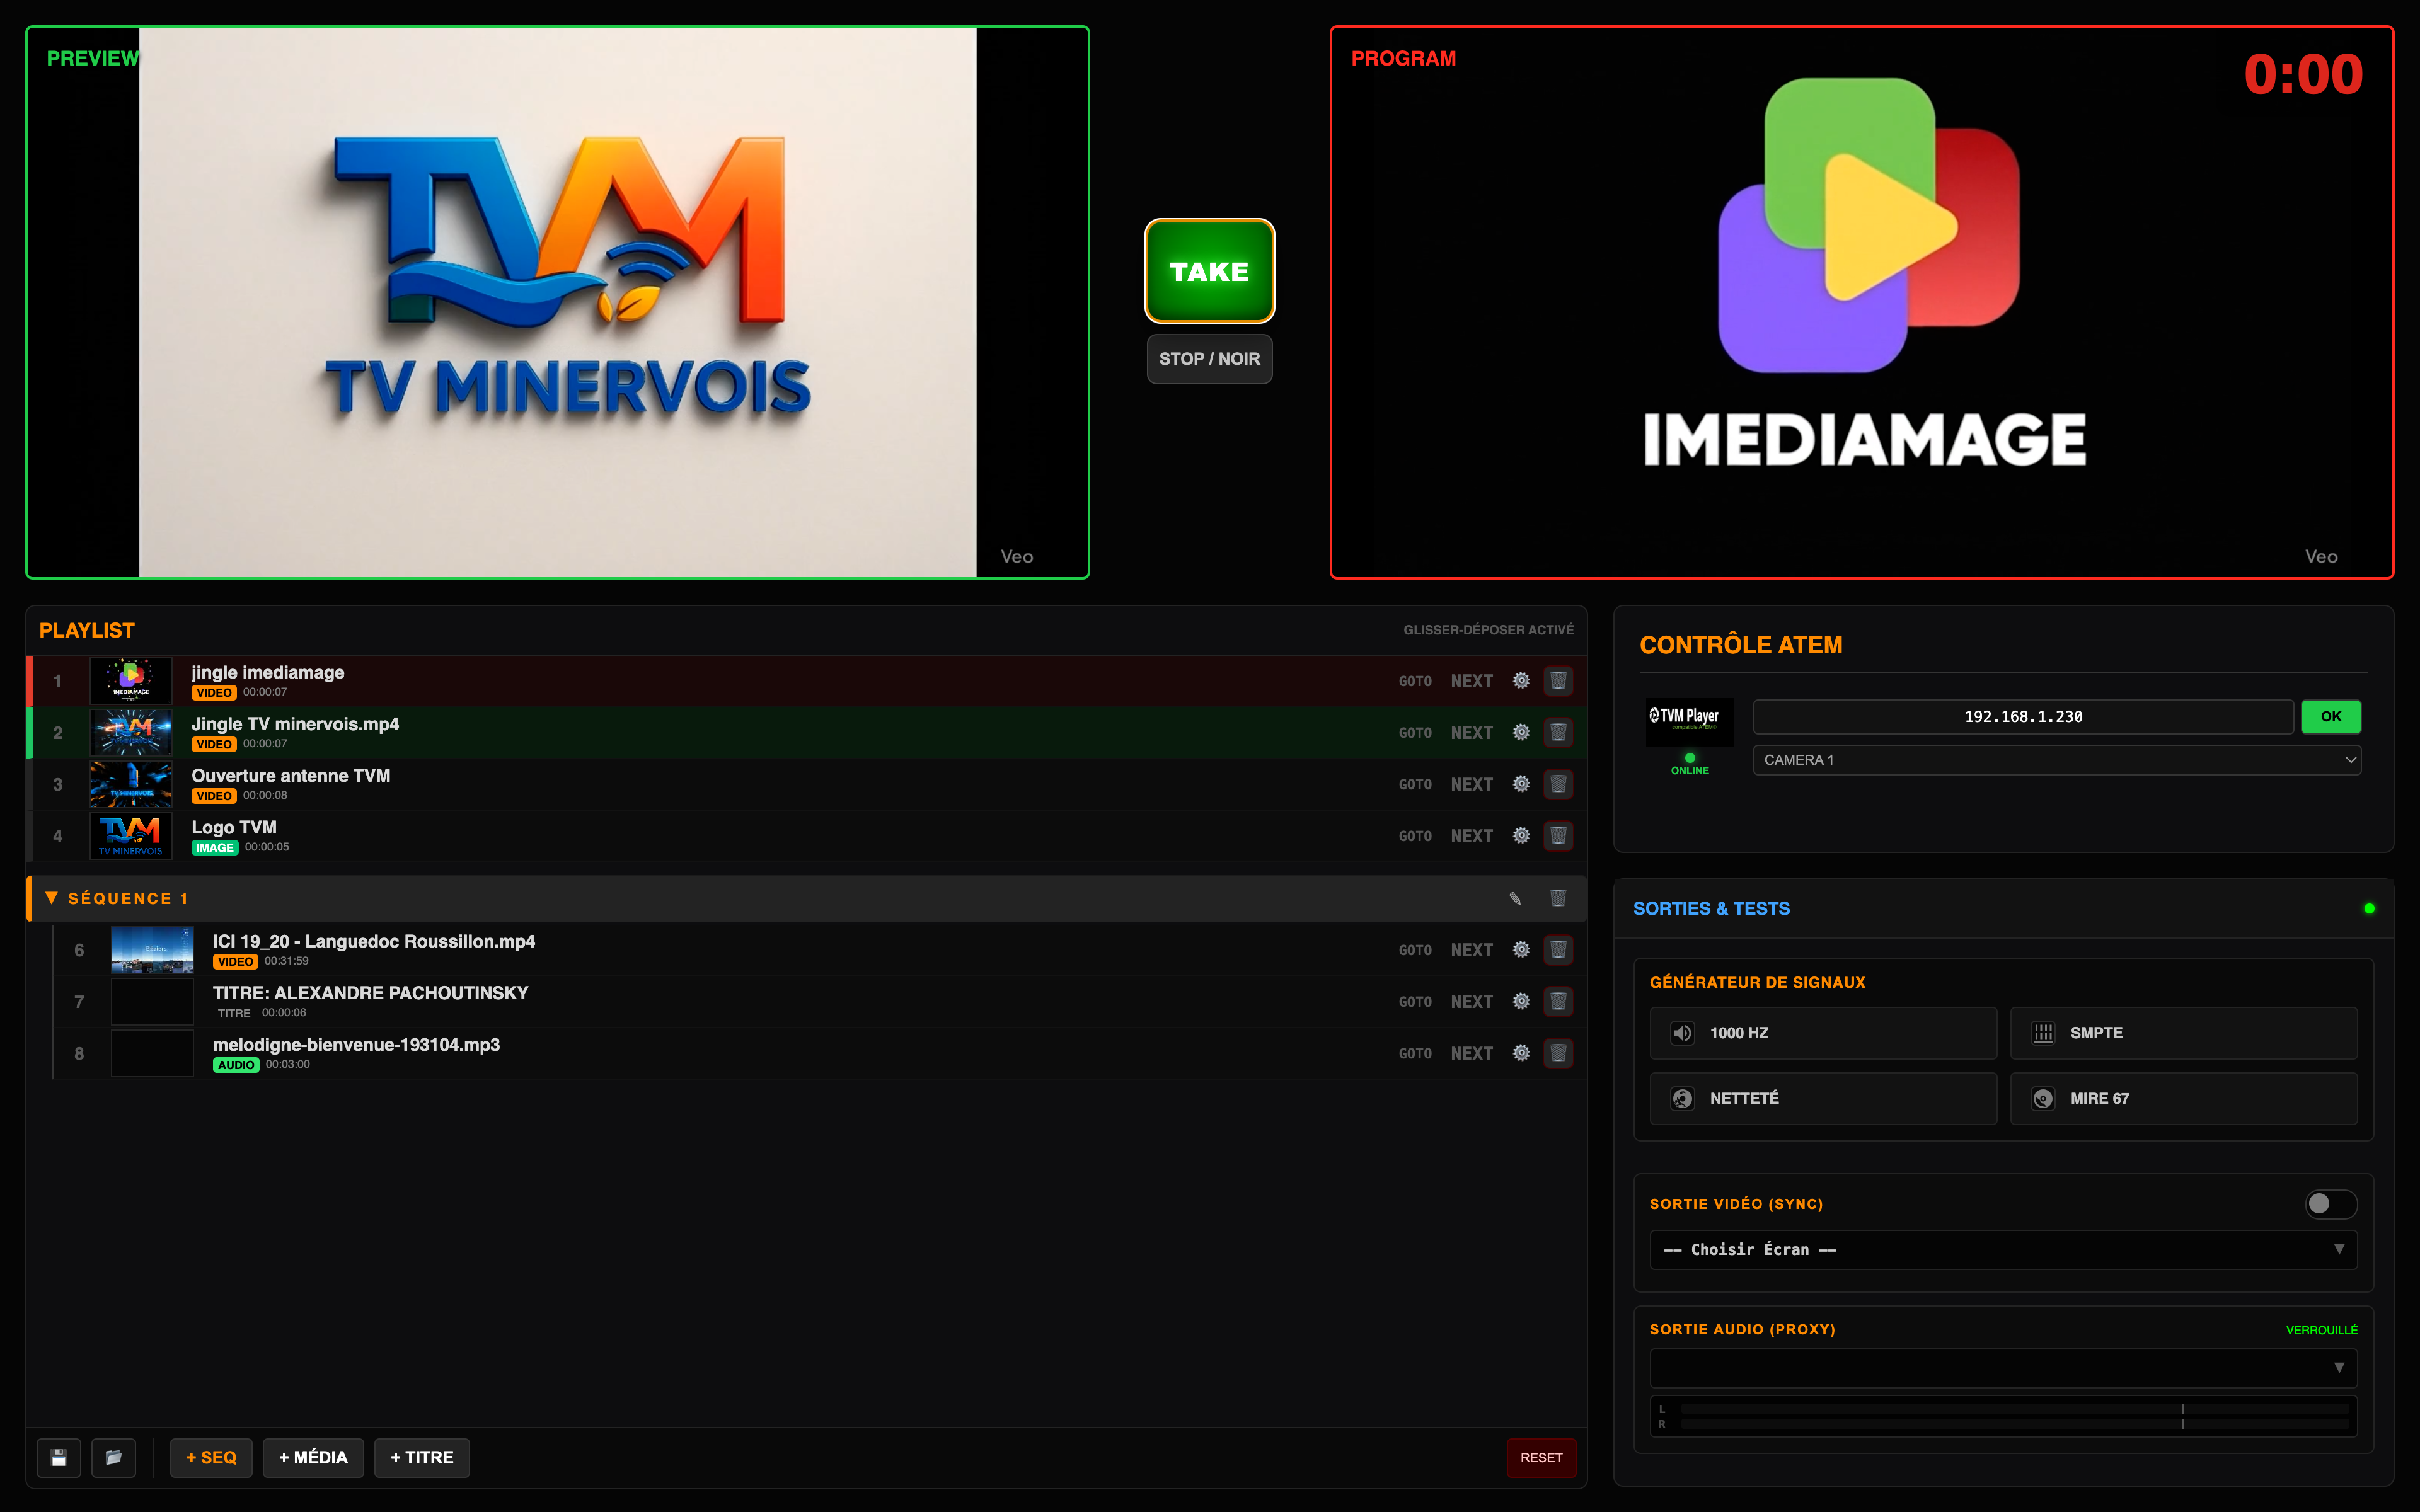Delete jingle imediamage with its trash icon
The height and width of the screenshot is (1512, 2420).
coord(1558,681)
